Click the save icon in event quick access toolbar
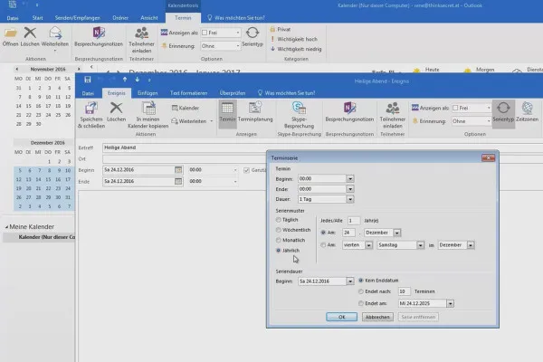543x362 pixels. pos(88,80)
